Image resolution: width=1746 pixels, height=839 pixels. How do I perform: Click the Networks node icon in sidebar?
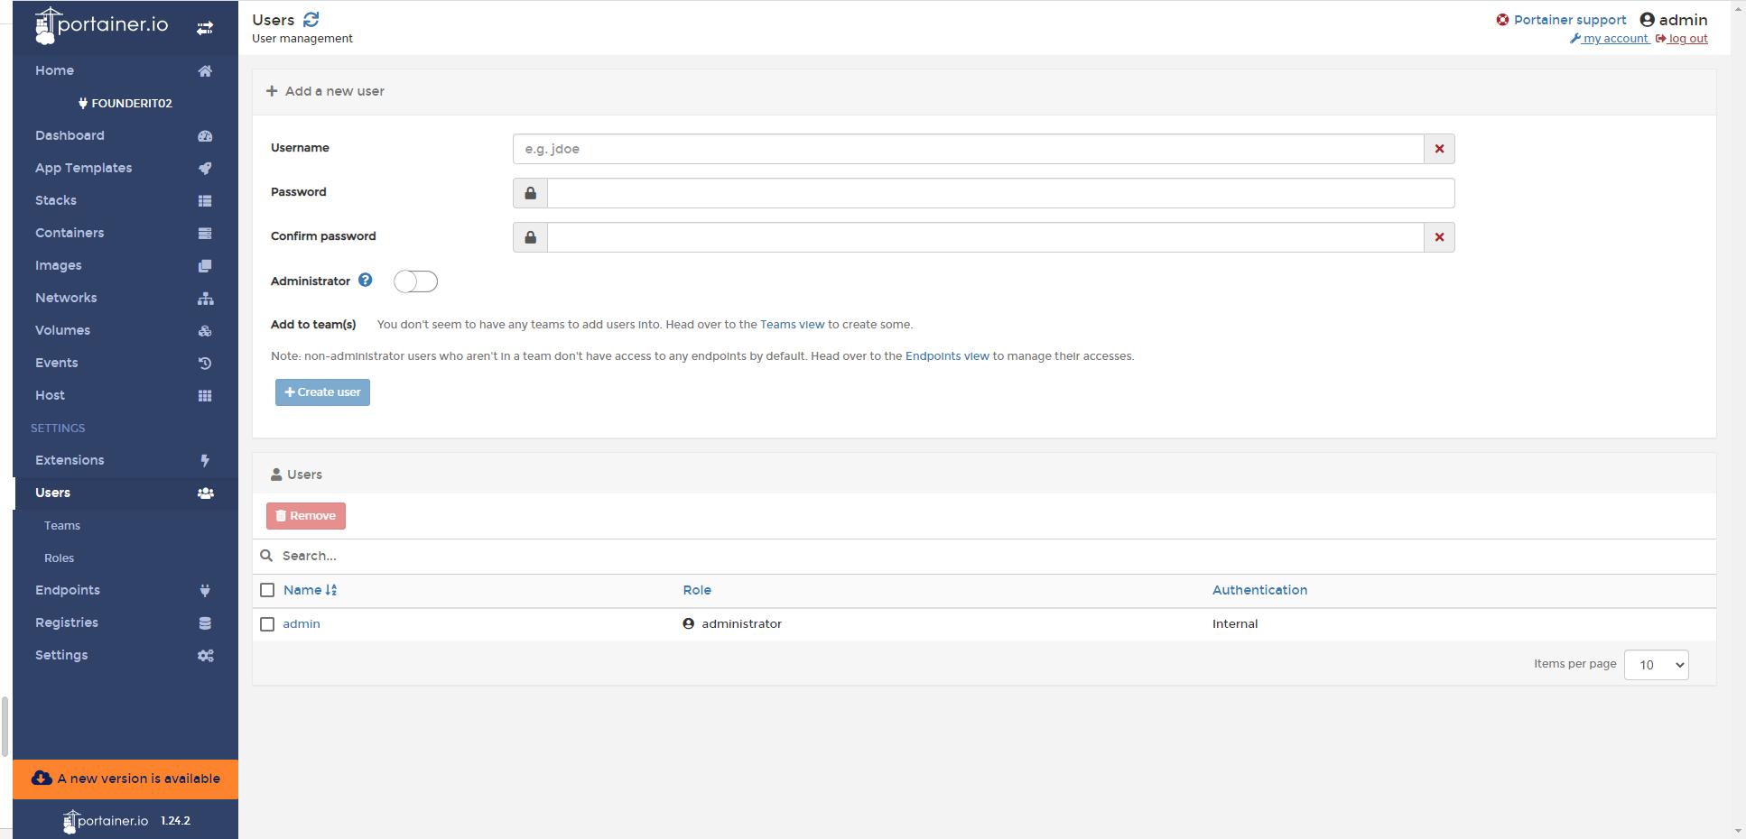(205, 298)
